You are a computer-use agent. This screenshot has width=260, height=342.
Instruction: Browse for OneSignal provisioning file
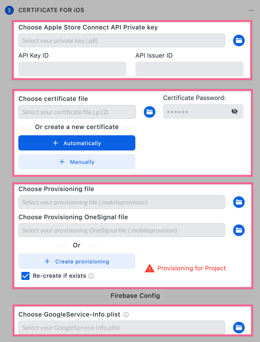(239, 230)
